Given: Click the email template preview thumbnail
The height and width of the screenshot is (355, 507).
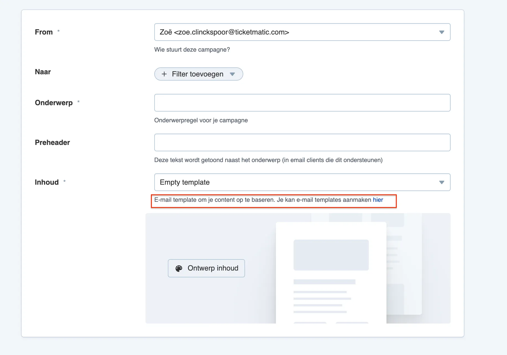Looking at the screenshot, I should pos(331,273).
